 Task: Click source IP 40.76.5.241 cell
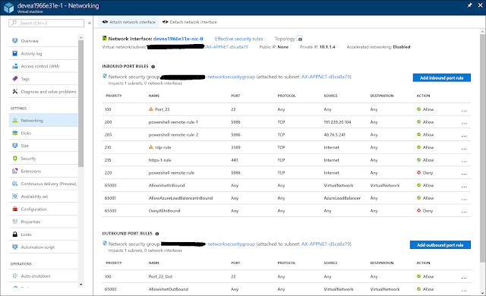pos(334,134)
